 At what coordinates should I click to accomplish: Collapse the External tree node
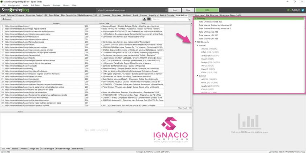click(197, 76)
